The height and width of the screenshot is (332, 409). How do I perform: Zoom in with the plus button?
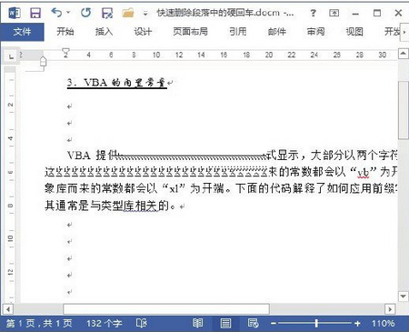click(357, 324)
